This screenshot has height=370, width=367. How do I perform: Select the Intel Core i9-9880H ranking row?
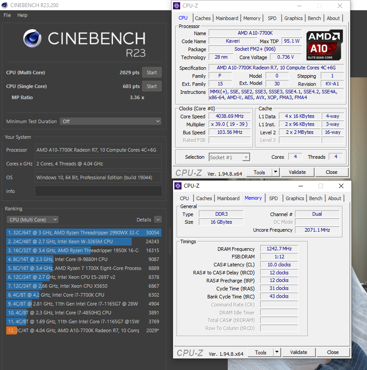tap(84, 259)
